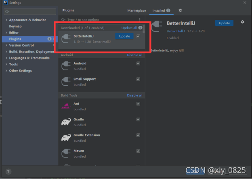The image size is (252, 179).
Task: Select the Gradle Extension plugin name
Action: 86,135
